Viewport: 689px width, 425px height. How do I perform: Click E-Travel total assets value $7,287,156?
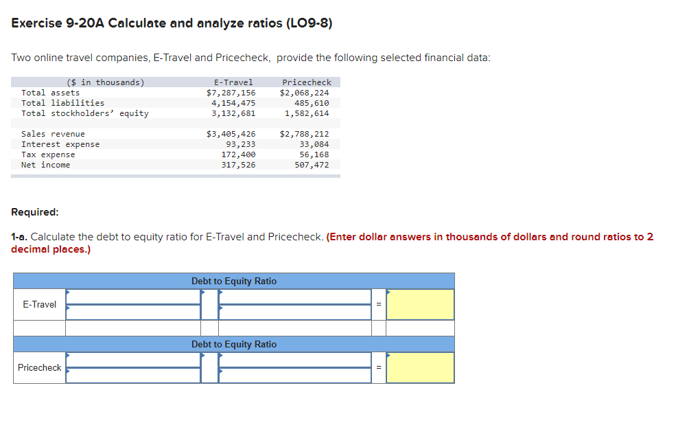[x=231, y=93]
